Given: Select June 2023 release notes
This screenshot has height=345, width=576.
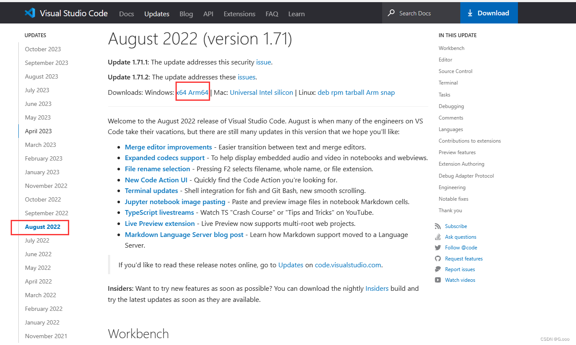Looking at the screenshot, I should click(x=38, y=104).
